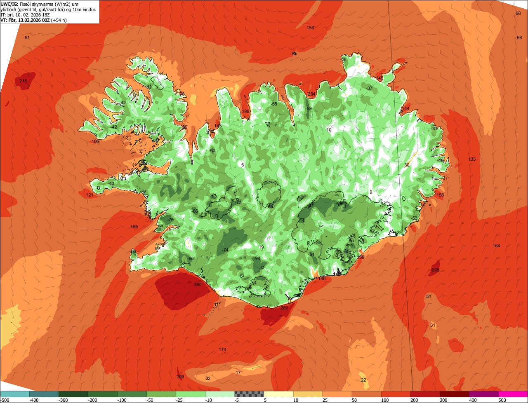Select the magenta 400 to 500 legend swatch
The width and height of the screenshot is (528, 403).
tap(484, 394)
